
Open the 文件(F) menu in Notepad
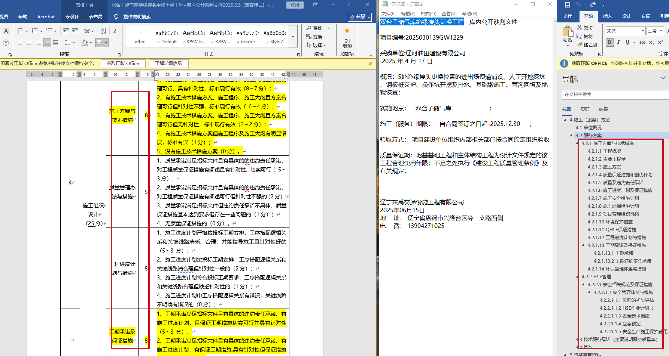388,14
